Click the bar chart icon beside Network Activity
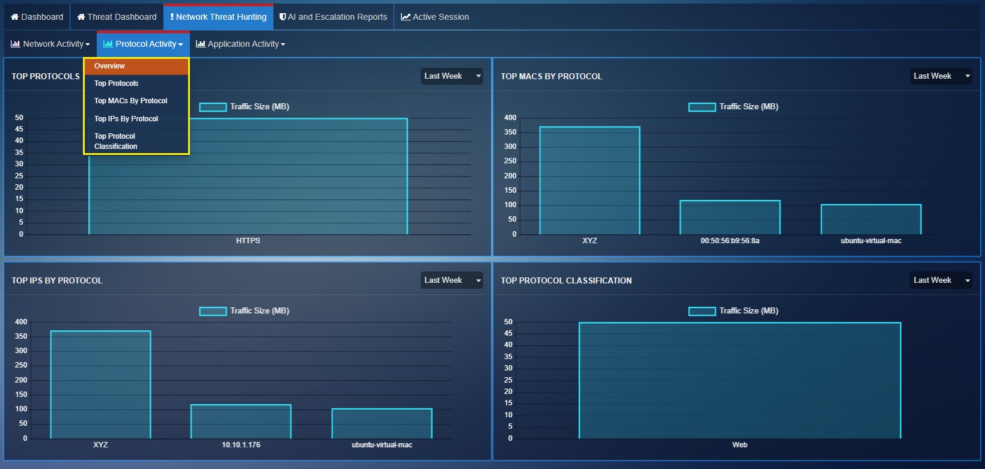The image size is (985, 469). pyautogui.click(x=16, y=44)
